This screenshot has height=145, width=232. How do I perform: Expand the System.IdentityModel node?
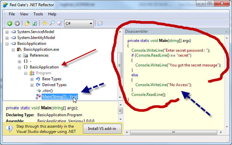point(7,38)
